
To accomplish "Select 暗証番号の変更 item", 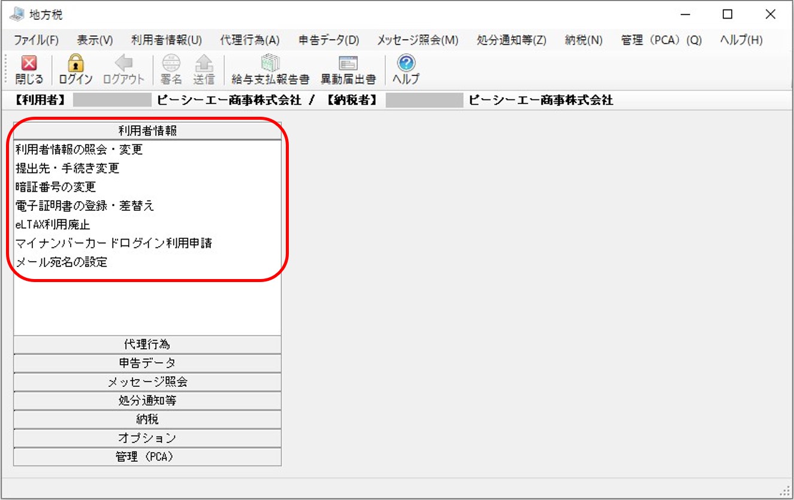I will 56,187.
